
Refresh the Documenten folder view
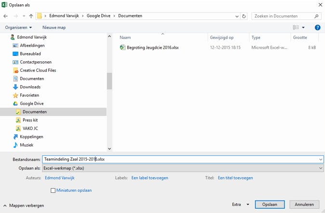click(244, 16)
